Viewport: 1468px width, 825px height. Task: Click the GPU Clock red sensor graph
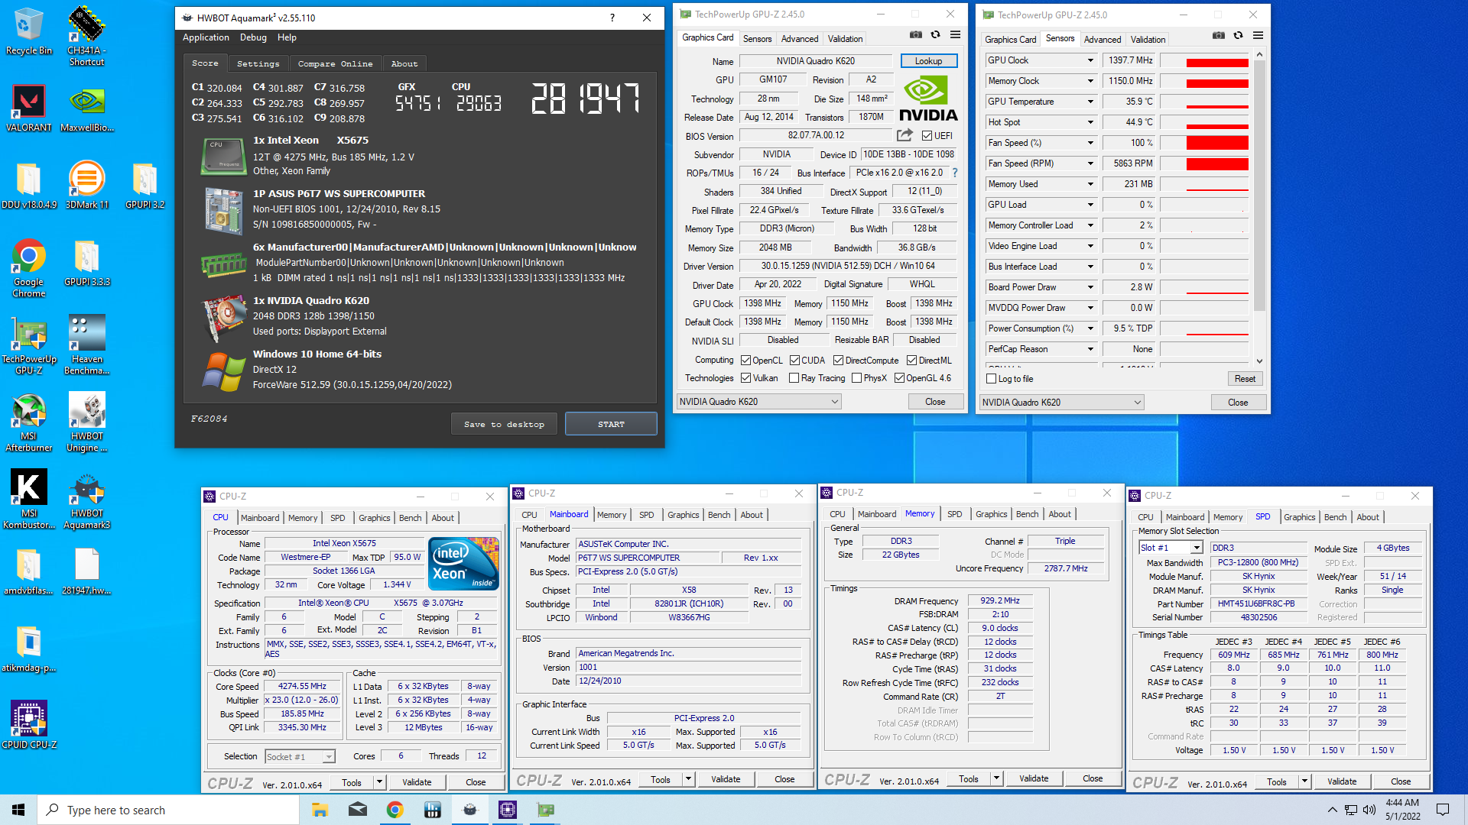pyautogui.click(x=1217, y=63)
